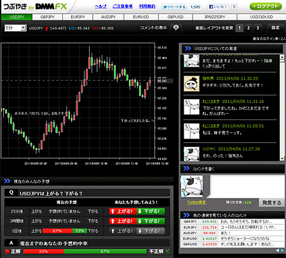The width and height of the screenshot is (286, 258).
Task: Open the 設定 settings button
Action: pyautogui.click(x=275, y=28)
